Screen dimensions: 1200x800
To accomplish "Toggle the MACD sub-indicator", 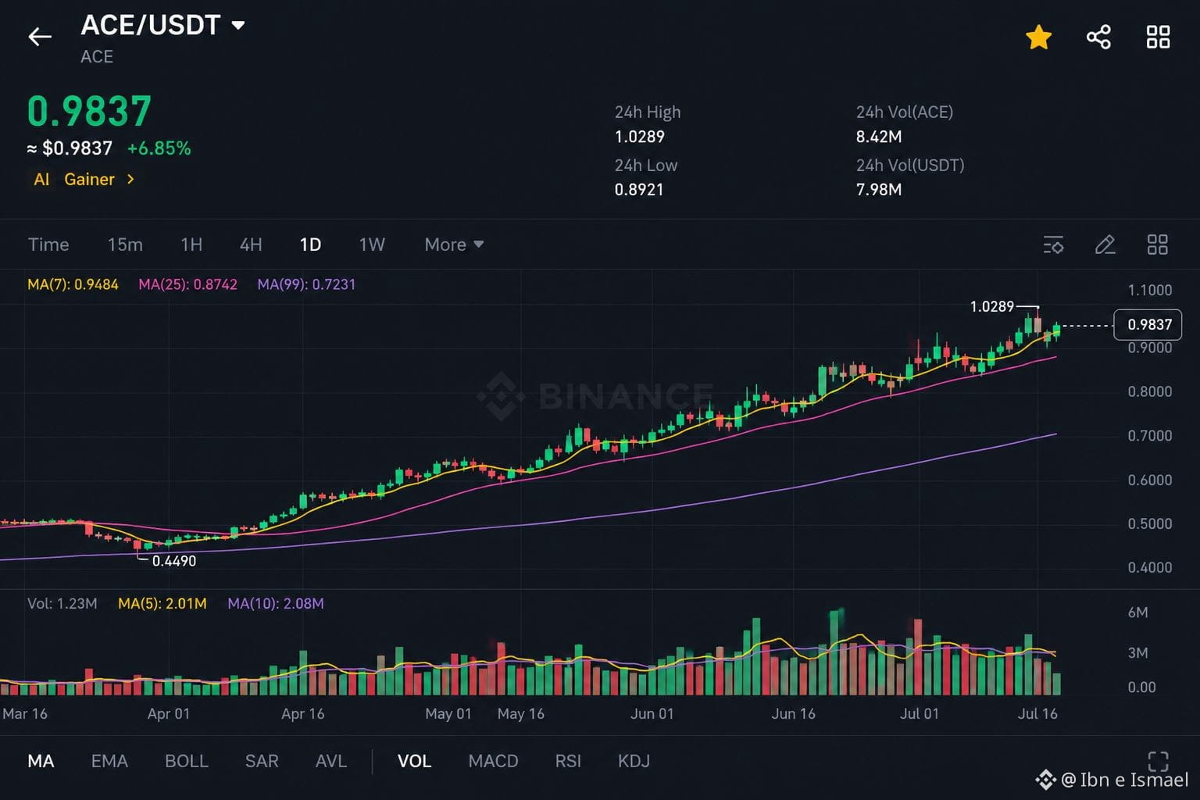I will 493,761.
